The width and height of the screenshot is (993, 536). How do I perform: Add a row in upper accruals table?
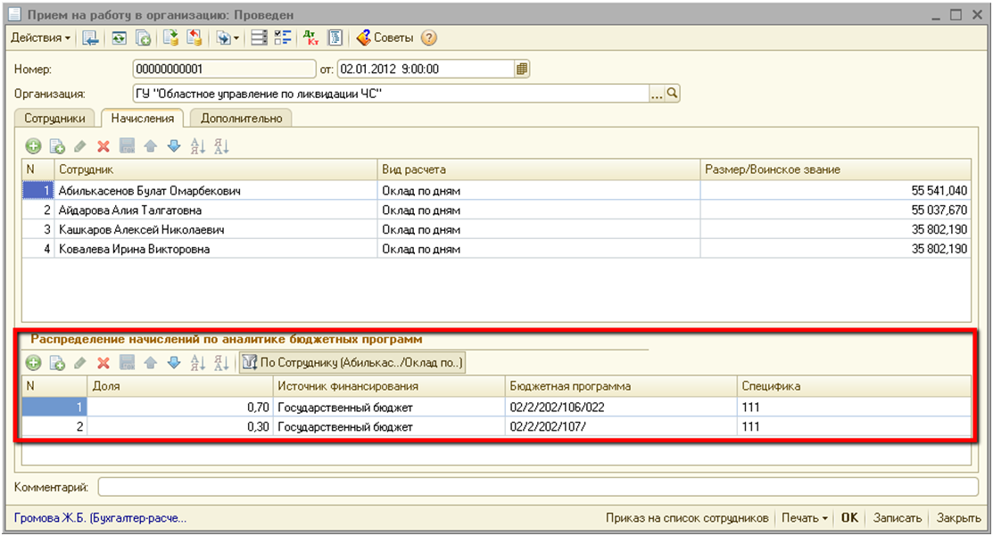pos(33,146)
